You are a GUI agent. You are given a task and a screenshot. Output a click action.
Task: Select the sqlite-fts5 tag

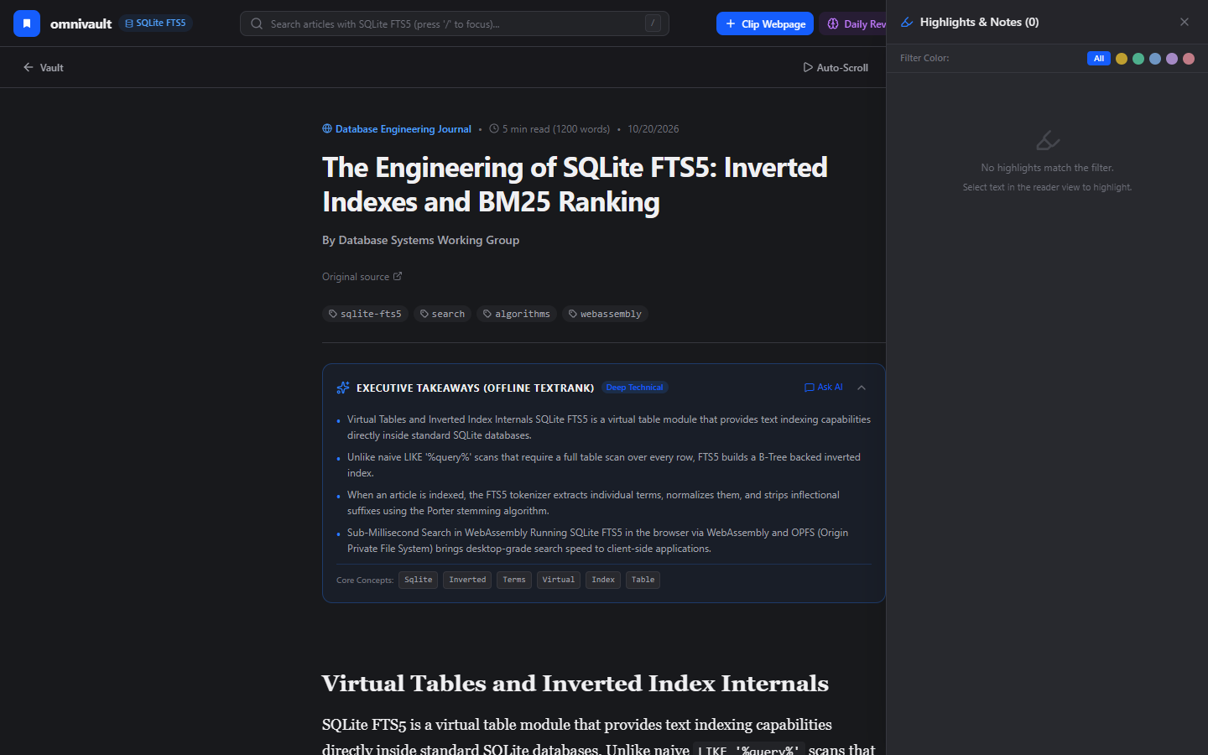pos(365,314)
